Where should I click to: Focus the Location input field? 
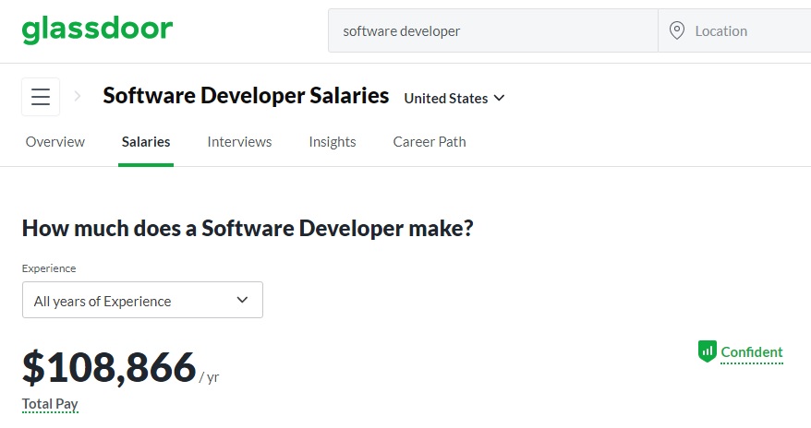coord(748,31)
